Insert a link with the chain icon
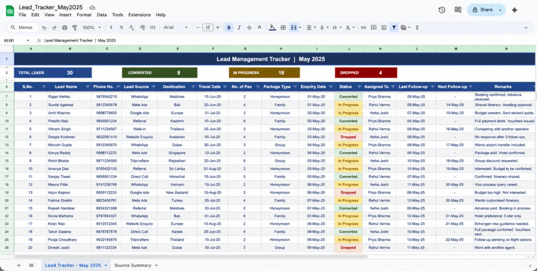 pos(363,28)
